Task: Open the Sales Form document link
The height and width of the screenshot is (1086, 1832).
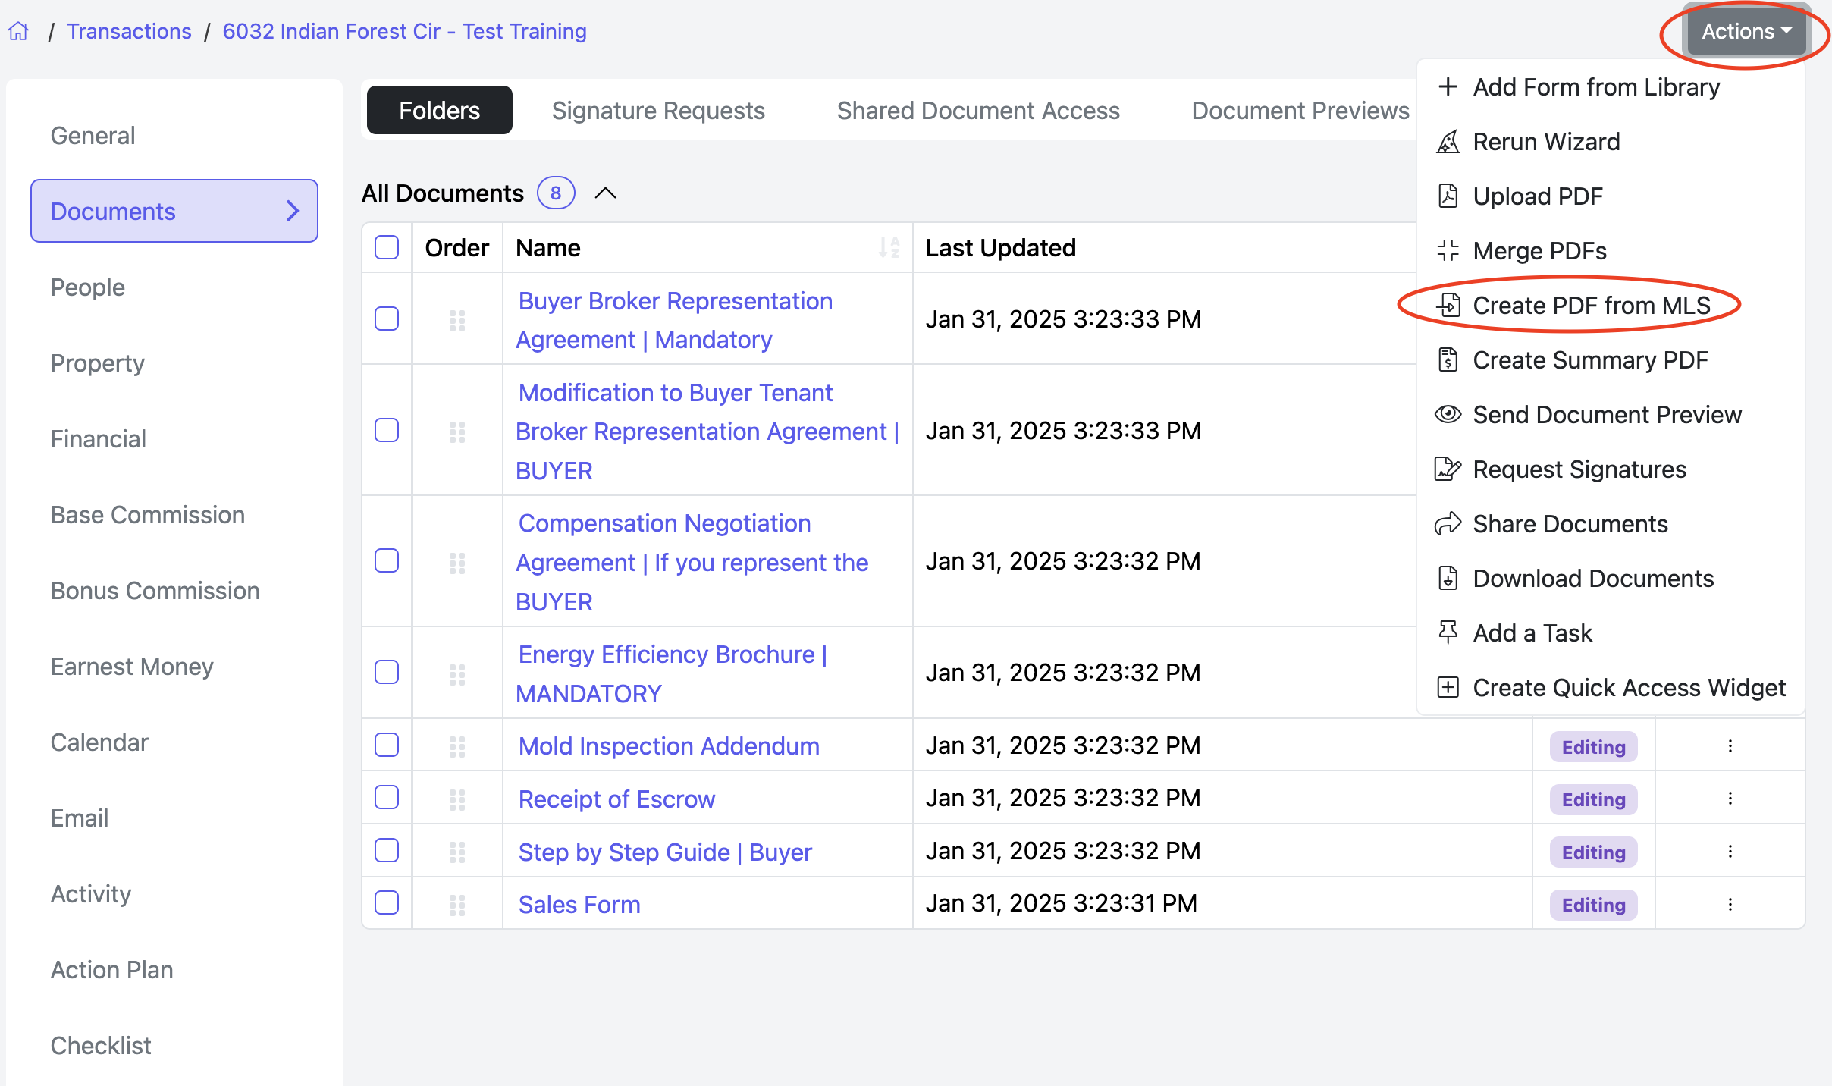Action: [x=579, y=905]
